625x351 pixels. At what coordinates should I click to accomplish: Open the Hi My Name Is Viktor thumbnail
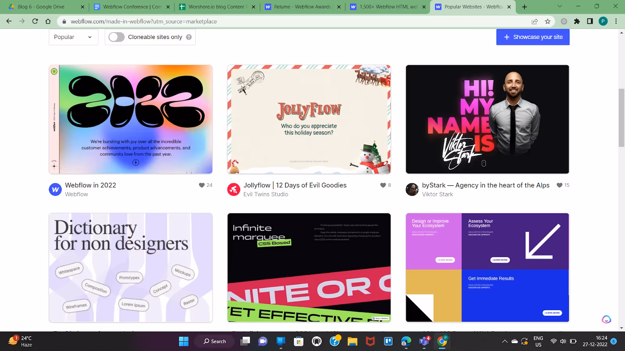pos(487,119)
